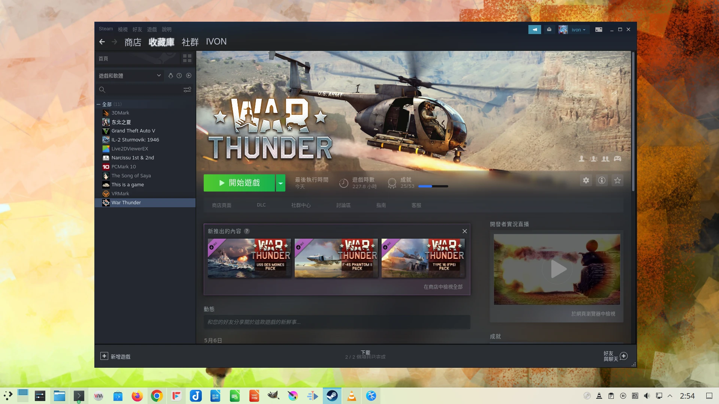Image resolution: width=719 pixels, height=404 pixels.
Task: Play the developer broadcast video thumbnail
Action: click(x=557, y=269)
